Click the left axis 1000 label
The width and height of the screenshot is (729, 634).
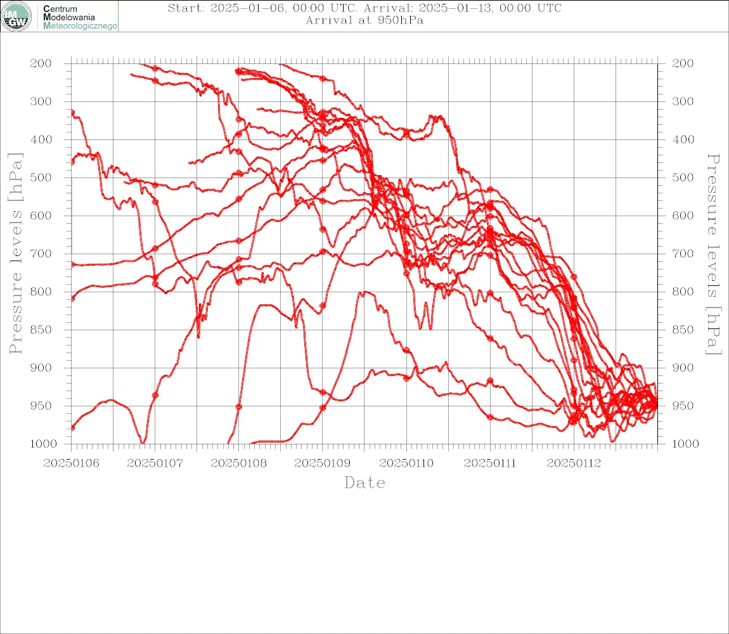click(x=43, y=444)
